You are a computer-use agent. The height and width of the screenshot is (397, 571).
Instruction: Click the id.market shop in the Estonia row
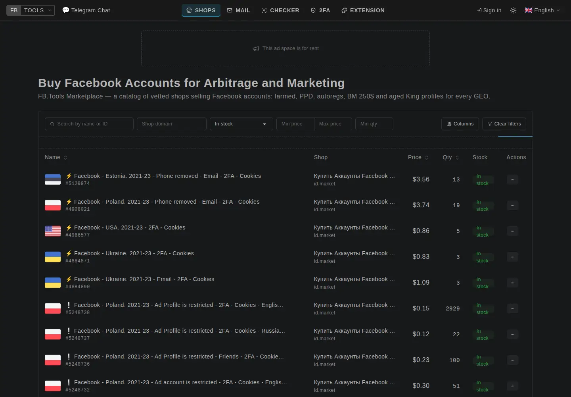[x=324, y=184]
